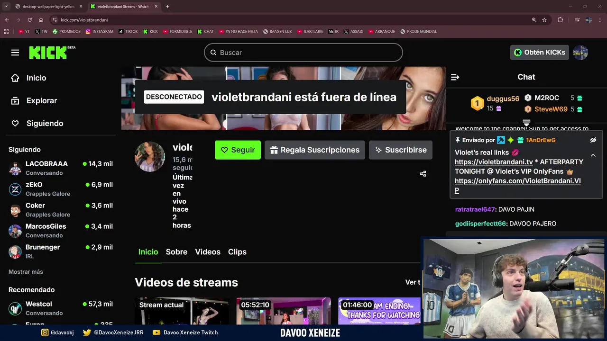Image resolution: width=607 pixels, height=341 pixels.
Task: Open a new browser tab
Action: 167,7
